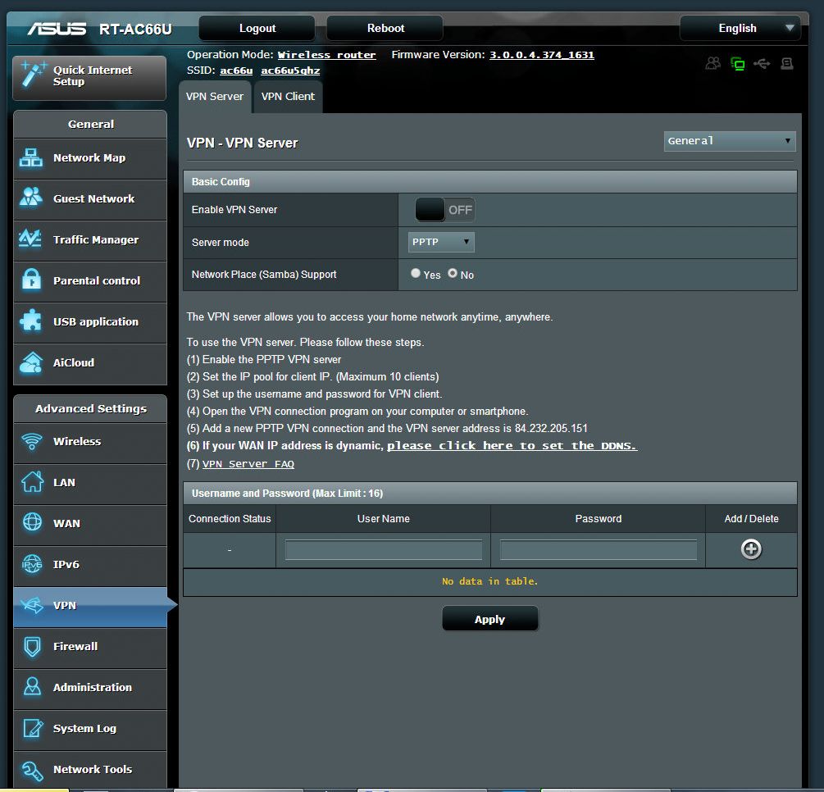Click the IPv6 globe icon

32,564
